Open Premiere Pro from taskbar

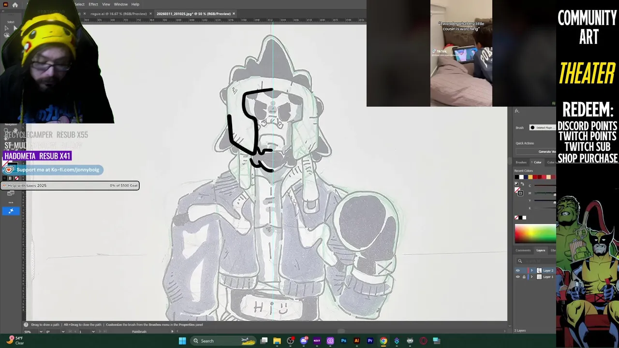[370, 341]
